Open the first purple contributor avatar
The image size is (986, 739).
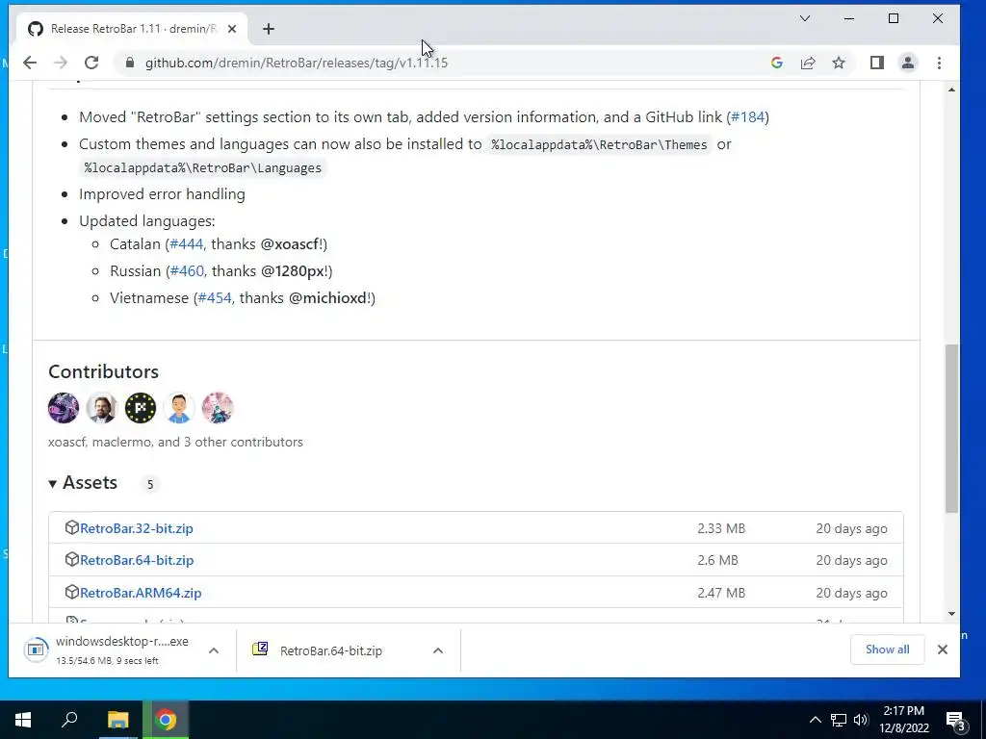coord(64,408)
